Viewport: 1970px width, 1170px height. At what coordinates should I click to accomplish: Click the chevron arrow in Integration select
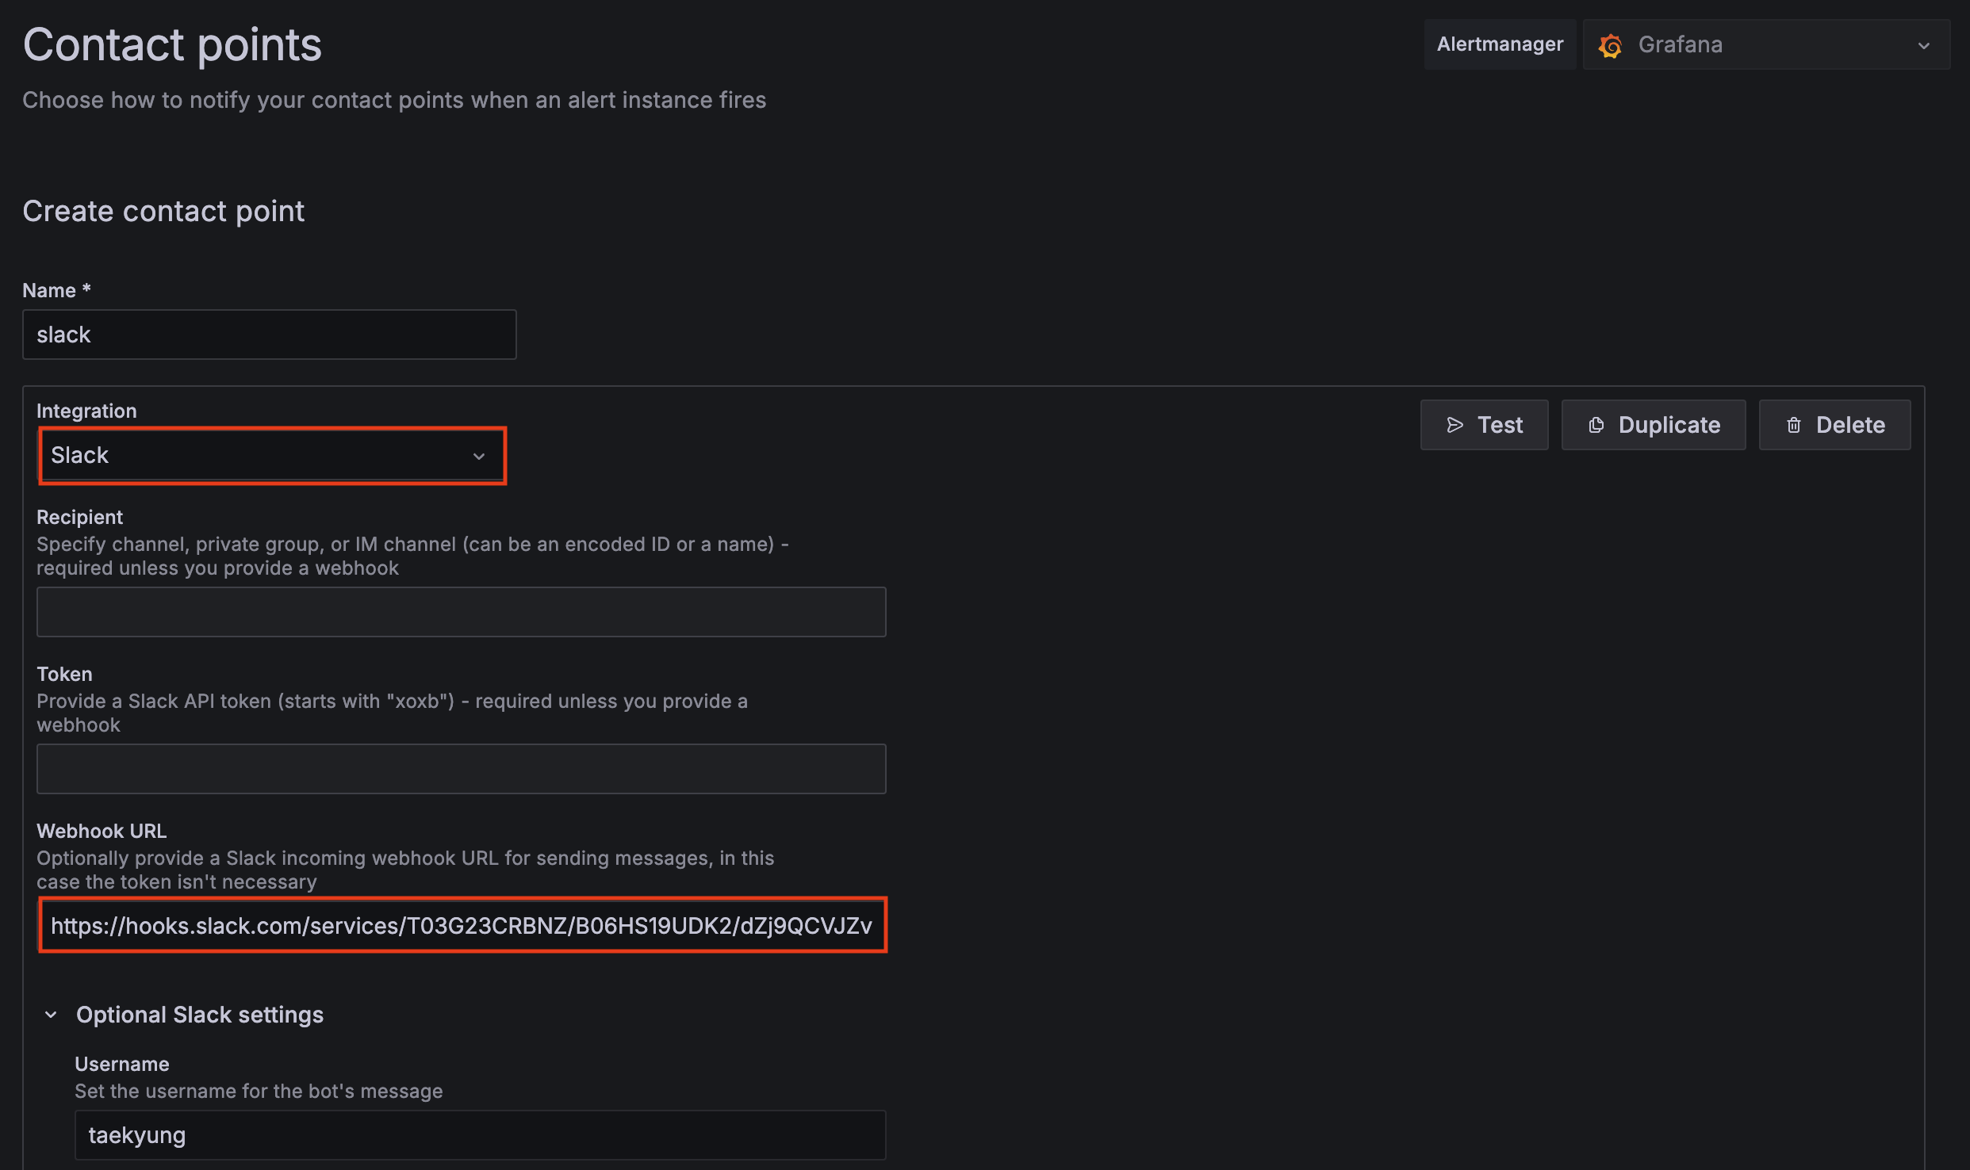tap(479, 457)
